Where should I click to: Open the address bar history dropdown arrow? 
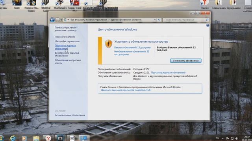pyautogui.click(x=155, y=20)
